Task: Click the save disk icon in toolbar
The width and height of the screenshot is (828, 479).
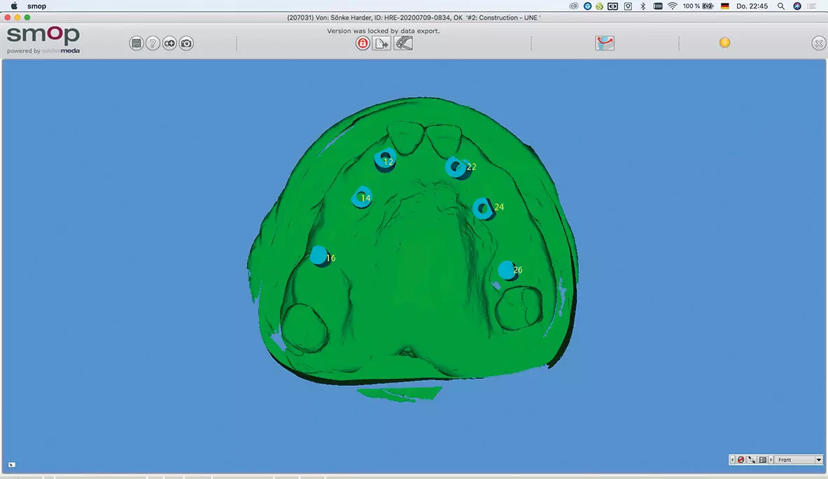Action: click(x=136, y=43)
